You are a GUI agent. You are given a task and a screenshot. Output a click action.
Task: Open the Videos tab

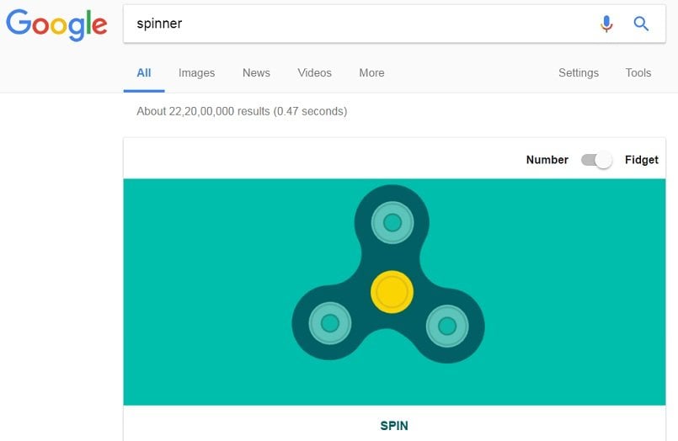click(x=314, y=72)
